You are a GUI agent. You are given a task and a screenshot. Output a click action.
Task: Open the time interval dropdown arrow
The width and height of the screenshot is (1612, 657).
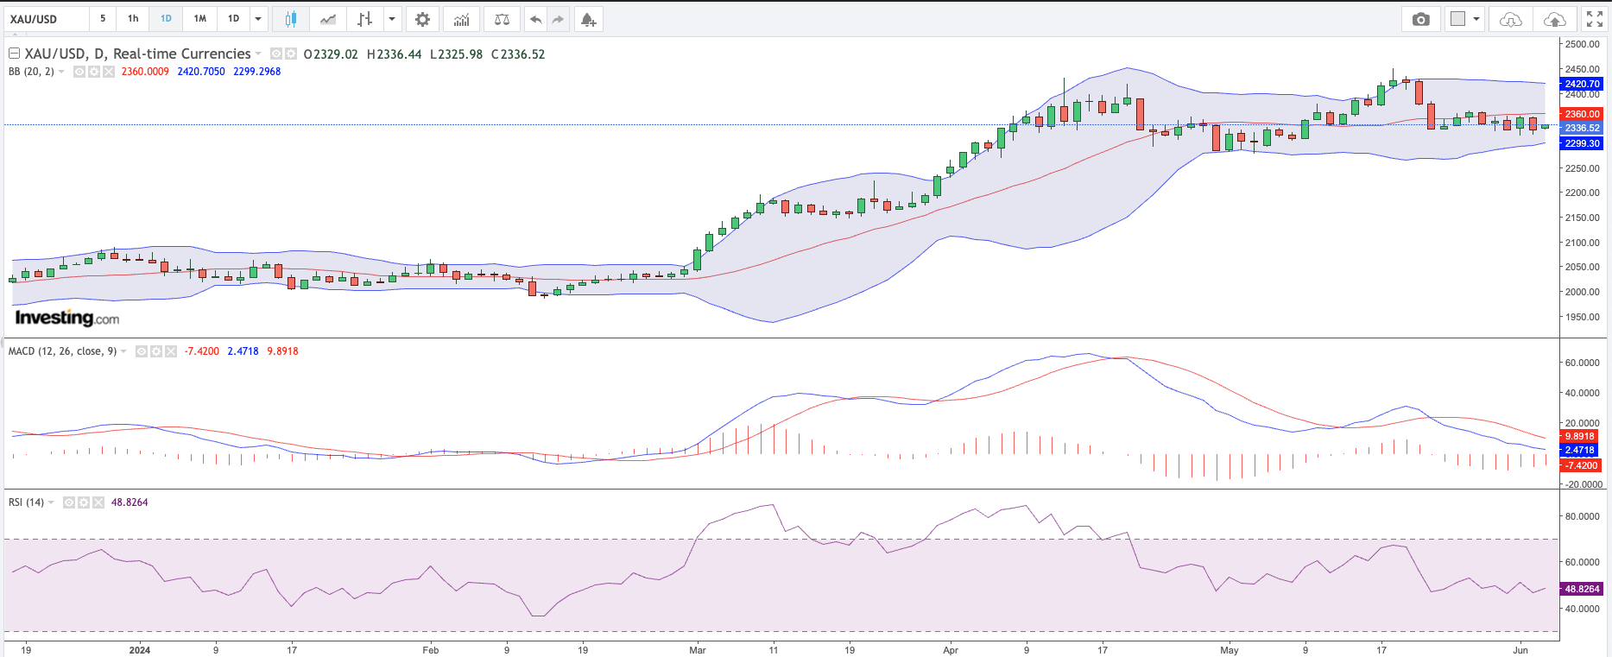[x=258, y=19]
